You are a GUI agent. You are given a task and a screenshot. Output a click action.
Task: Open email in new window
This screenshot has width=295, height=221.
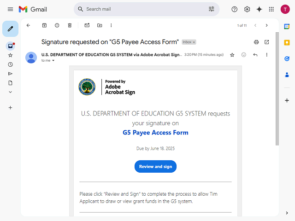[266, 42]
